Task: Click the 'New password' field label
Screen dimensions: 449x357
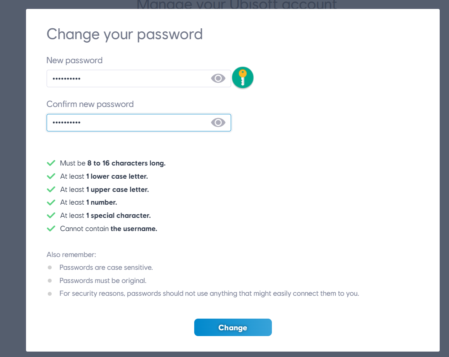Action: pyautogui.click(x=74, y=60)
